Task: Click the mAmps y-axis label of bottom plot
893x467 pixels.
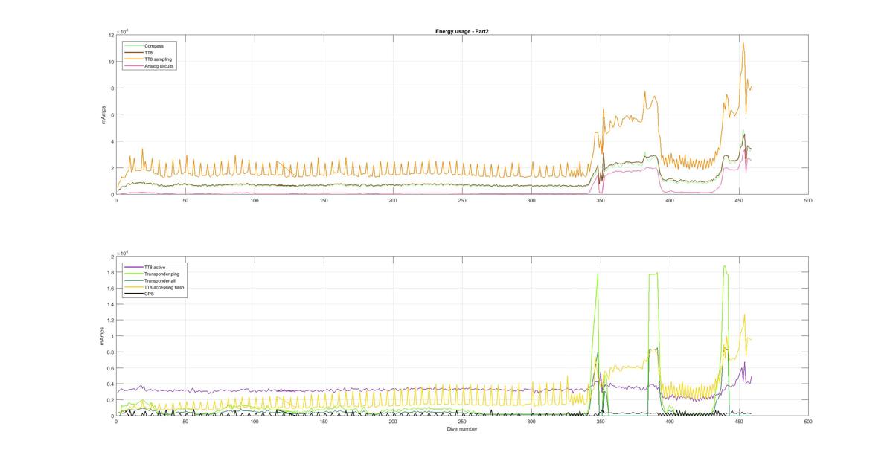Action: tap(103, 336)
